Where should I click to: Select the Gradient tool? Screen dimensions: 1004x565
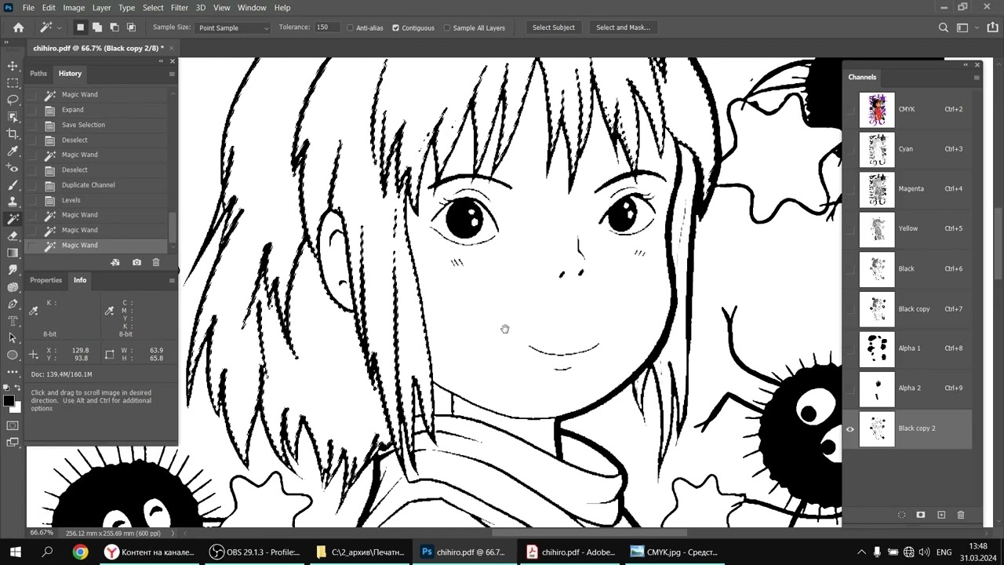tap(13, 253)
